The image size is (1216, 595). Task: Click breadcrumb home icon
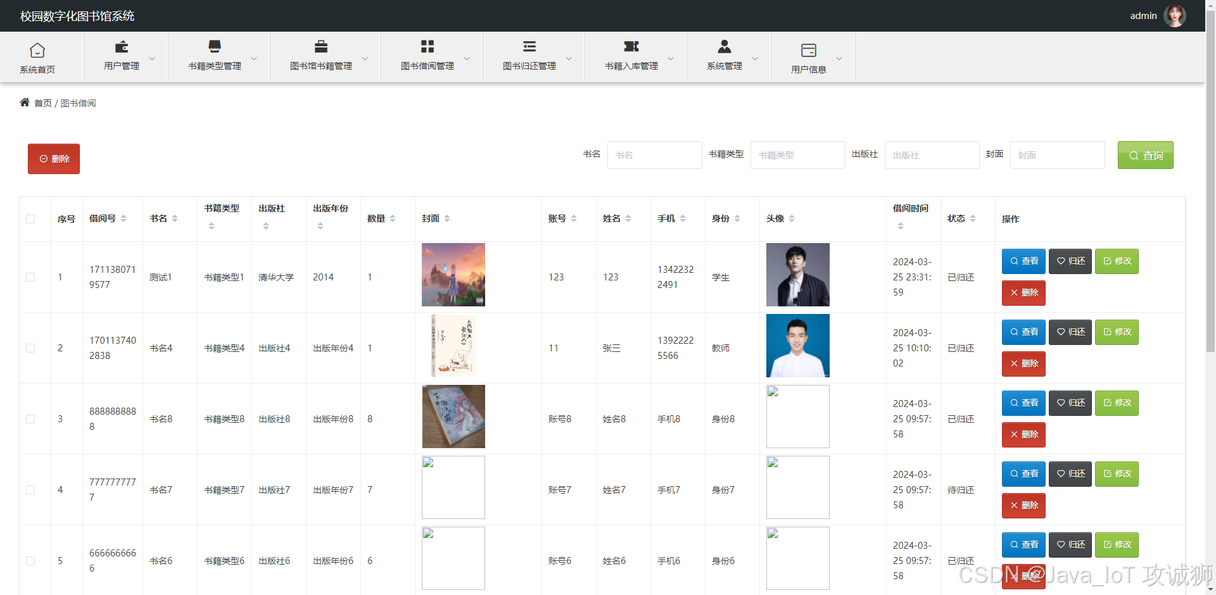[25, 102]
